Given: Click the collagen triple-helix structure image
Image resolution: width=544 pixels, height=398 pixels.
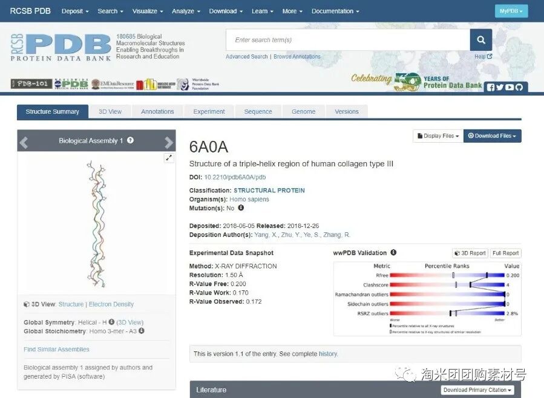Looking at the screenshot, I should tap(96, 224).
